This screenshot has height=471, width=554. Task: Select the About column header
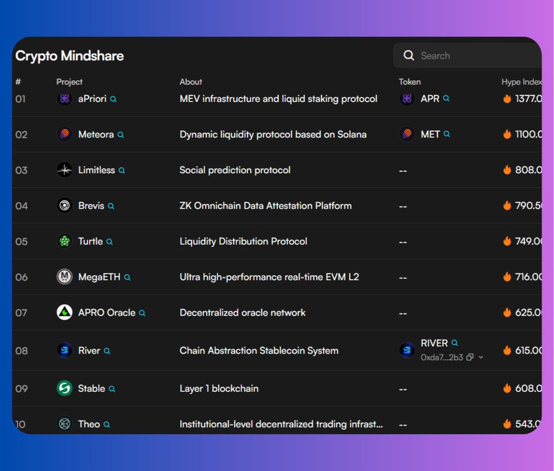[x=191, y=82]
